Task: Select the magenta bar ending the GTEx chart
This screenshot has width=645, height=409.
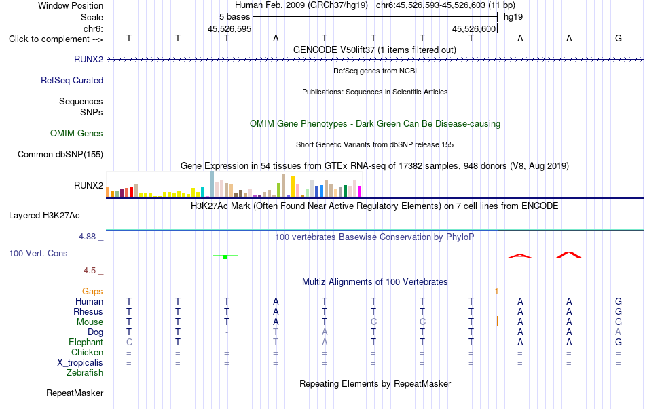Action: 360,191
